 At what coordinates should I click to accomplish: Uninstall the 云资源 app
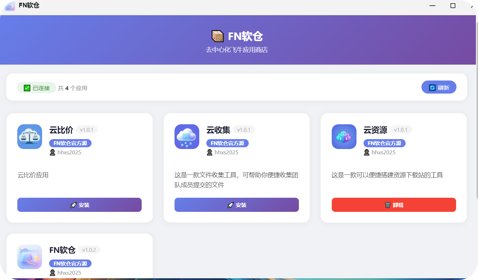point(394,205)
